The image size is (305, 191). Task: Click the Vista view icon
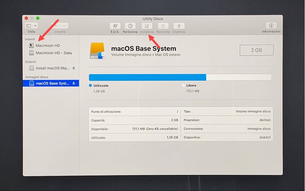coord(28,26)
